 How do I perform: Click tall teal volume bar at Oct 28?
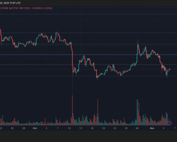tap(137, 112)
